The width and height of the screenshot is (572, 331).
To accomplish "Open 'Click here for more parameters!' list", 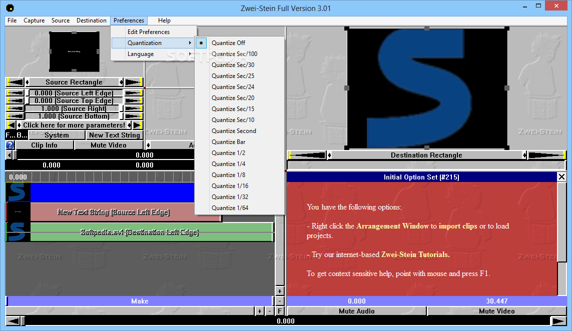I will tap(74, 125).
